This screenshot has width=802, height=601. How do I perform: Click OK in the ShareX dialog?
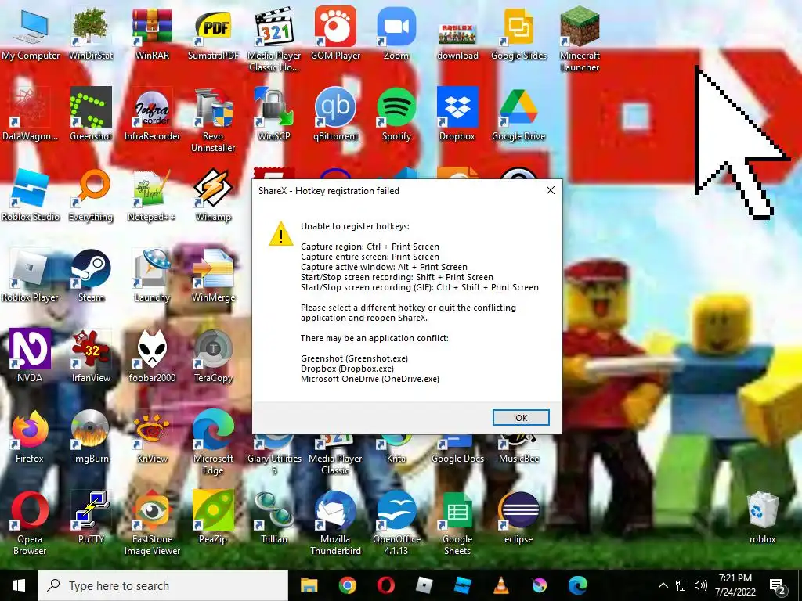coord(521,418)
